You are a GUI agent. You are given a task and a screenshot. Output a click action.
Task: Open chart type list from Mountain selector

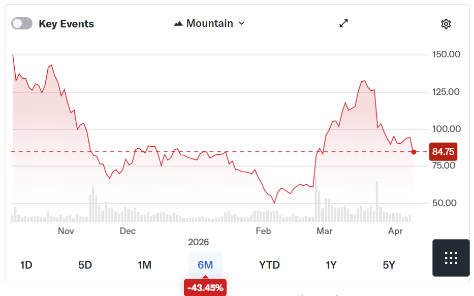pos(208,23)
